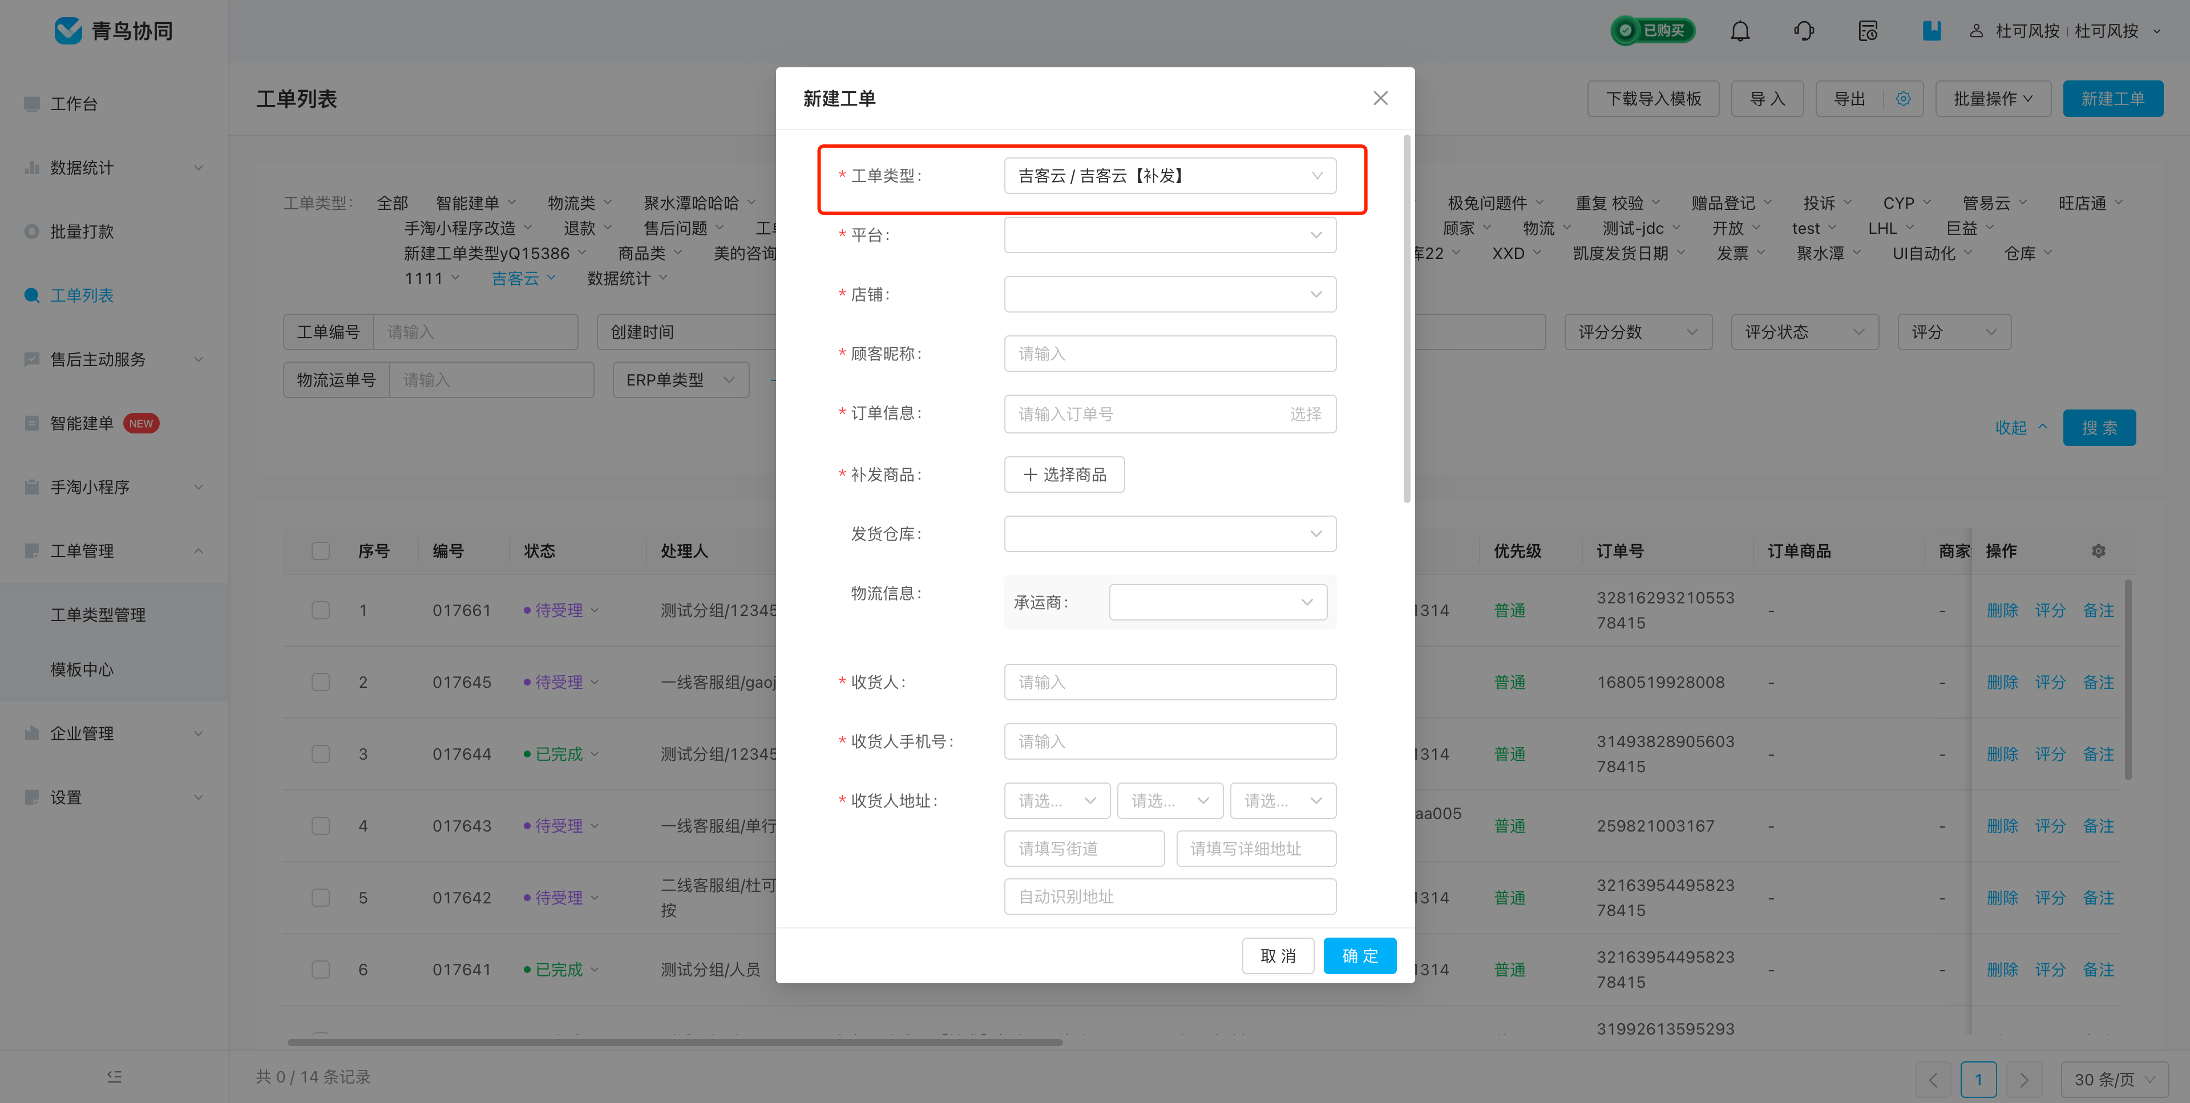Click the 自动识别地址 input field
This screenshot has width=2190, height=1103.
pyautogui.click(x=1170, y=897)
